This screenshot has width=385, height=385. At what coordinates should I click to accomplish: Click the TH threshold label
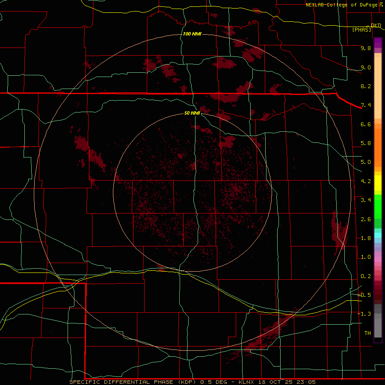pos(367,333)
